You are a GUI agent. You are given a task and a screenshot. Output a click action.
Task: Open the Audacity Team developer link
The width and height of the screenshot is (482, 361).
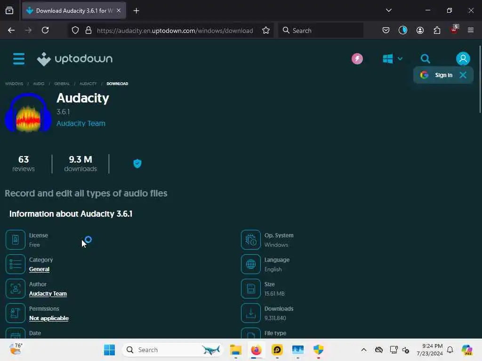[81, 124]
